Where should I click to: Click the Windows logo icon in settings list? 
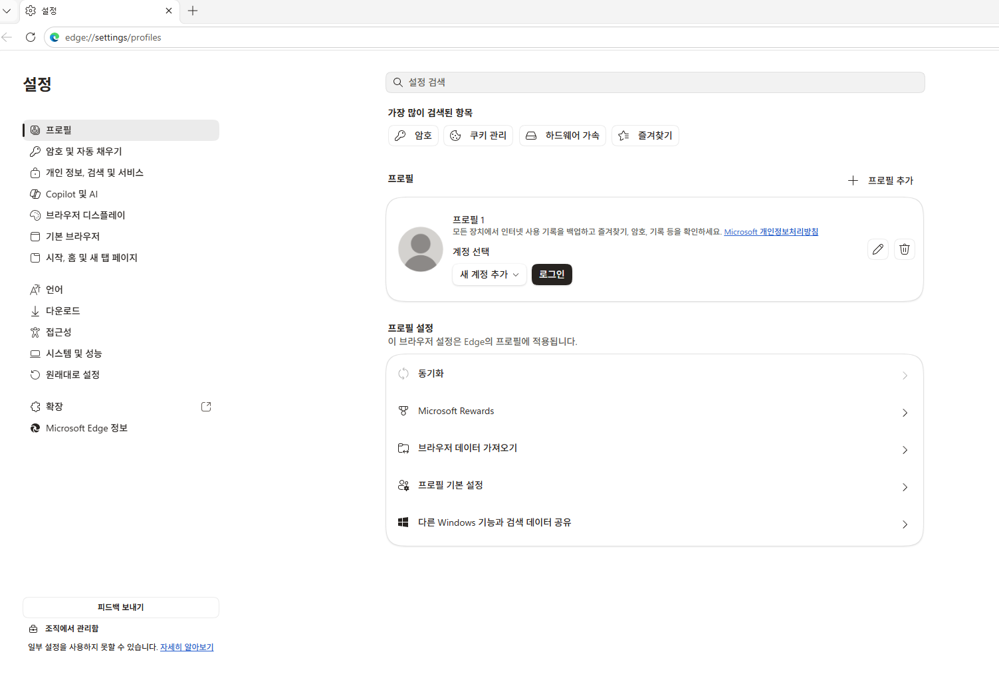point(403,522)
